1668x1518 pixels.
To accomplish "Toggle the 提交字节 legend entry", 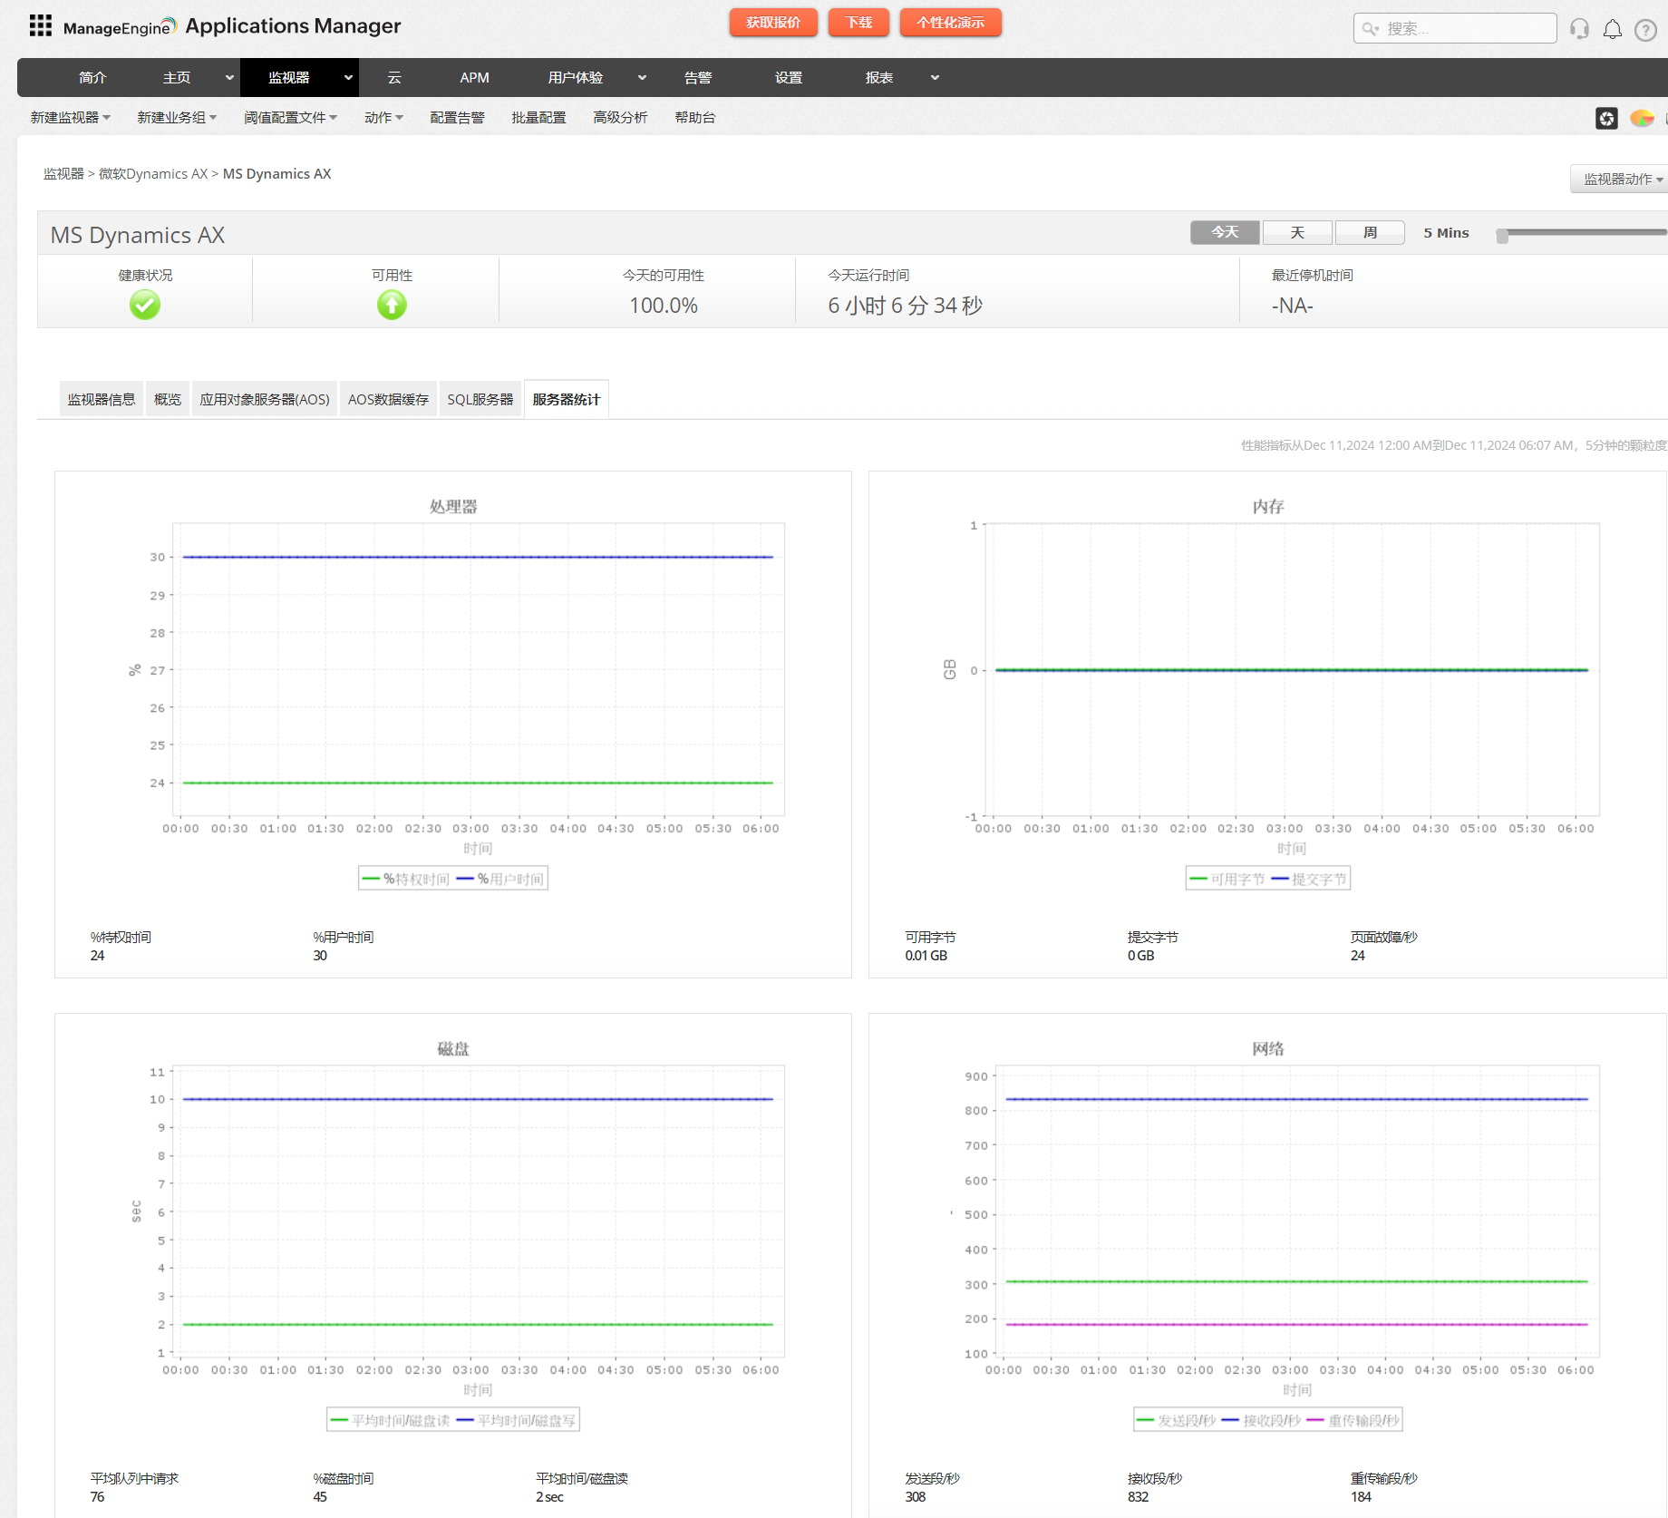I will coord(1309,879).
